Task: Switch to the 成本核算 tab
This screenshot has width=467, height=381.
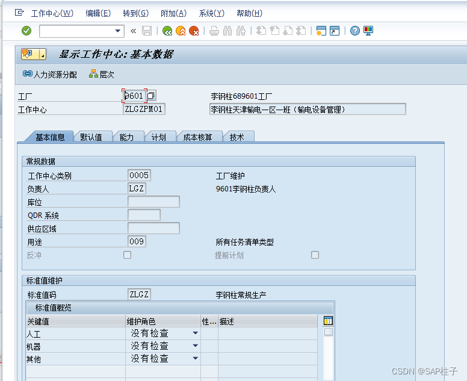Action: coord(197,137)
